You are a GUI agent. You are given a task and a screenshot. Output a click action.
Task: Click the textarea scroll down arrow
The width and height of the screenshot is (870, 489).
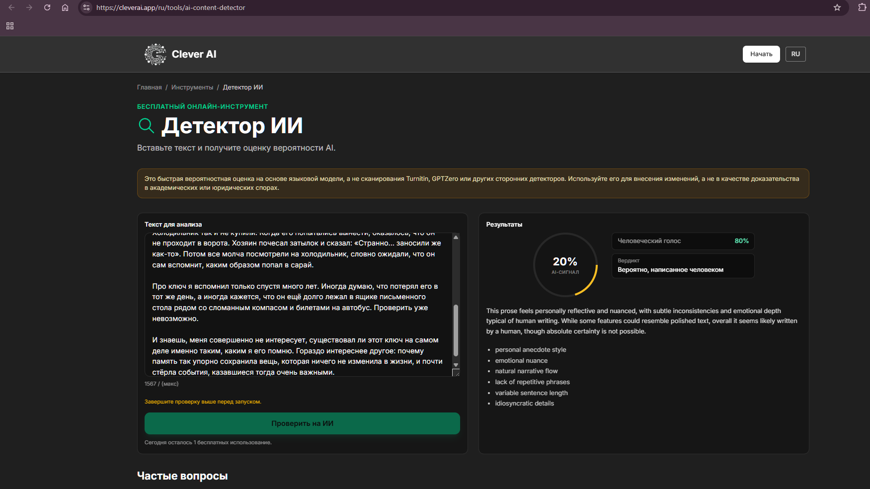click(x=456, y=365)
